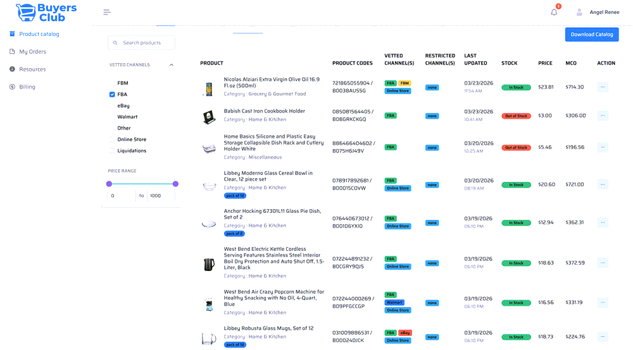Image resolution: width=633 pixels, height=350 pixels.
Task: Click the minimum price slider handle
Action: [109, 184]
